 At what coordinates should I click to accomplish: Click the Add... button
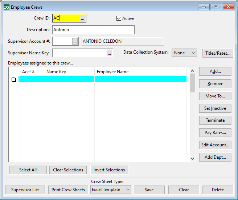coord(215,71)
